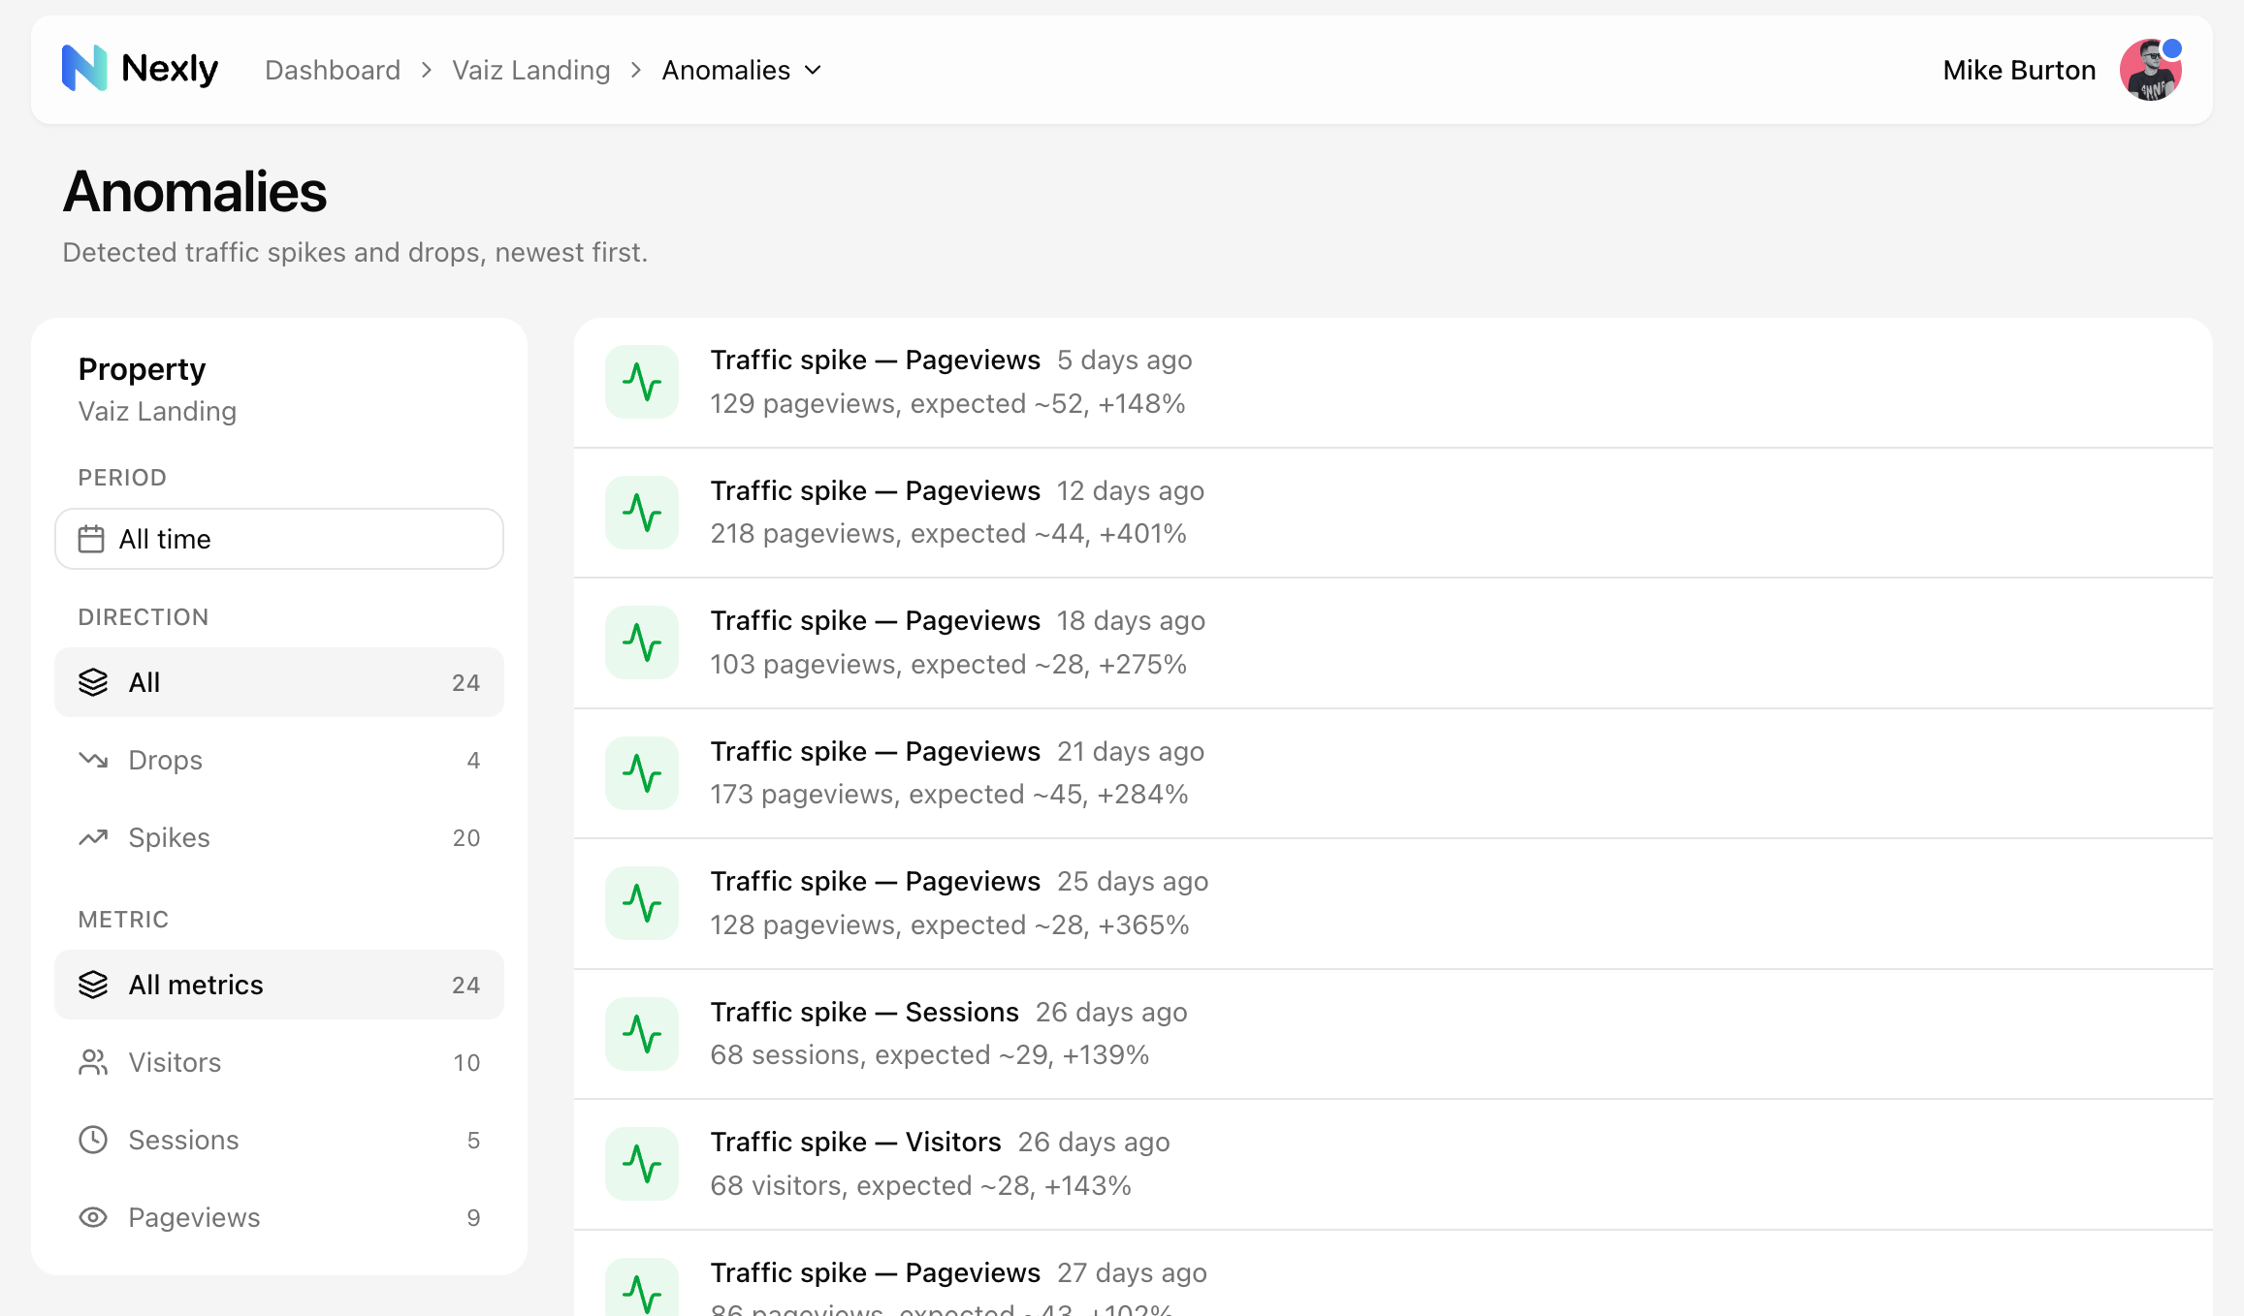Click the Drops count 4
Image resolution: width=2244 pixels, height=1316 pixels.
(473, 760)
